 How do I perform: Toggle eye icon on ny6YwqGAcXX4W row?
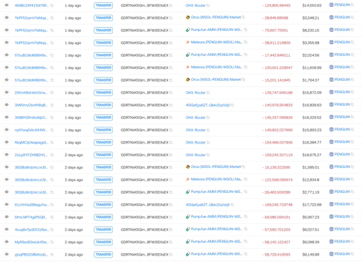click(x=7, y=130)
